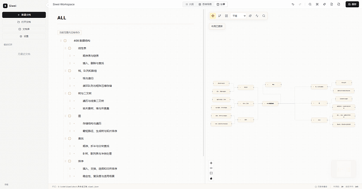This screenshot has width=362, height=189.
Task: Click the pulse-line icon in mind map toolbar
Action: 257,16
